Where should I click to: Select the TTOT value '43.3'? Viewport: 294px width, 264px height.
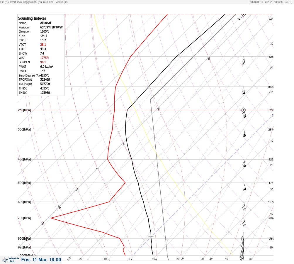[x=43, y=49]
